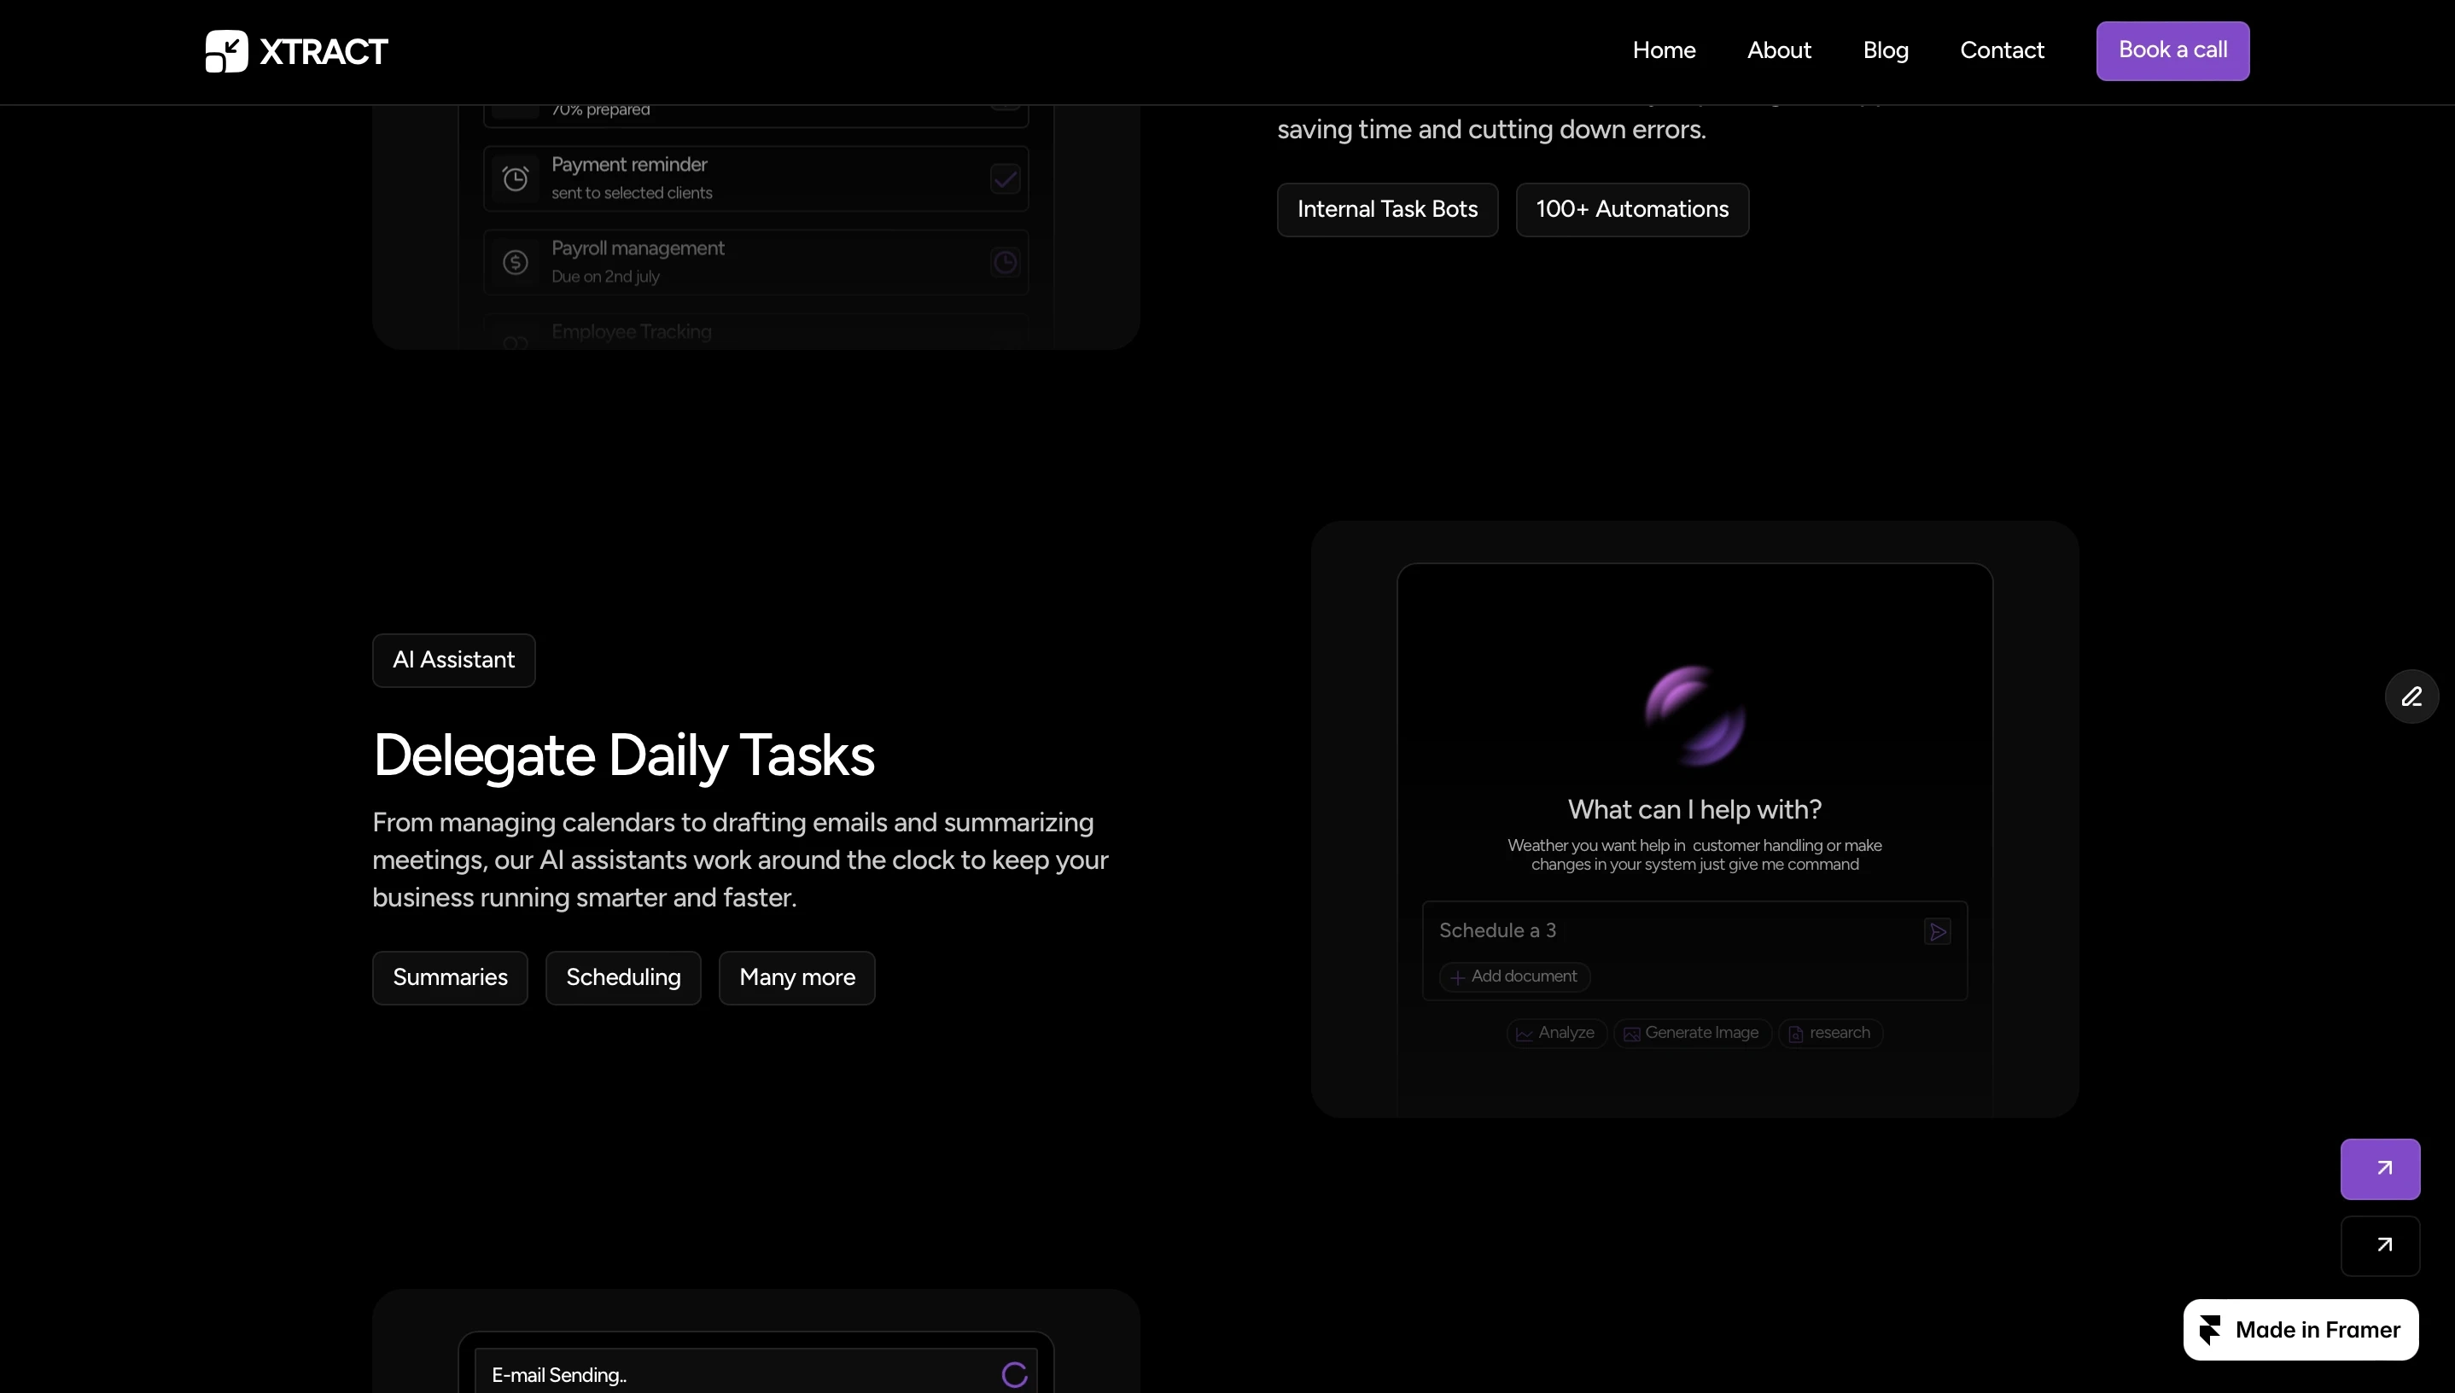Toggle the Payment reminder checkbox

tap(1005, 179)
